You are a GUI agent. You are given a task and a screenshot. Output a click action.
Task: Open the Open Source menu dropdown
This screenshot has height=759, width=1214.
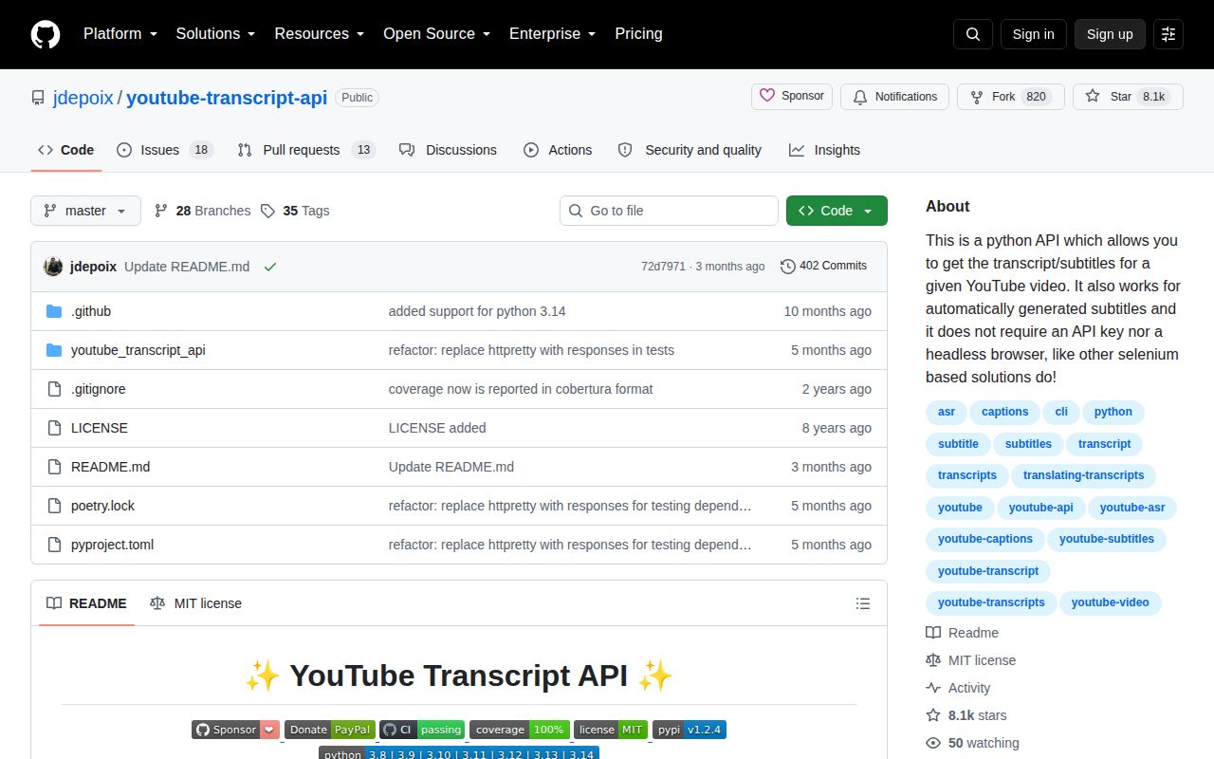click(437, 34)
